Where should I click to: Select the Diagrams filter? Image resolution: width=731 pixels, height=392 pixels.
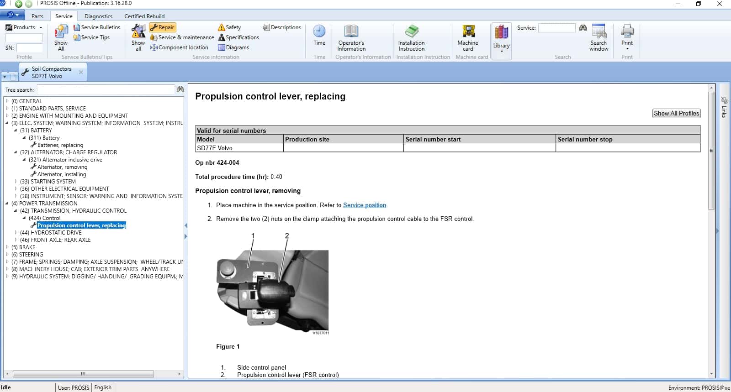[233, 47]
